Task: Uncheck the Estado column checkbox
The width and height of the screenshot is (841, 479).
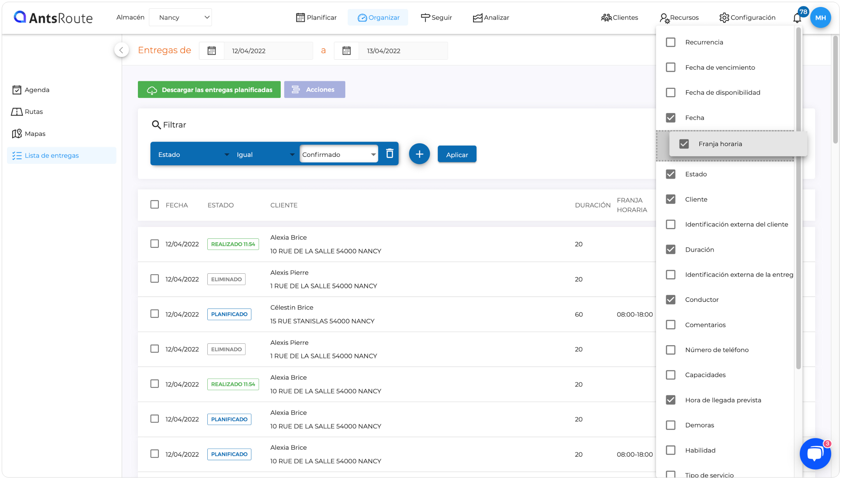Action: (x=670, y=174)
